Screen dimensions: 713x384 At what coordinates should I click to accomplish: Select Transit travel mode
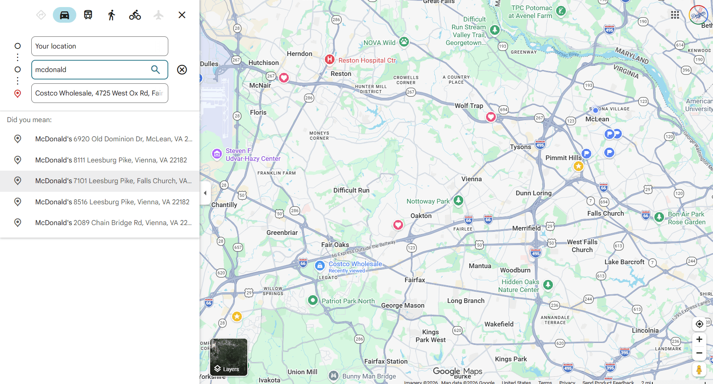point(88,15)
